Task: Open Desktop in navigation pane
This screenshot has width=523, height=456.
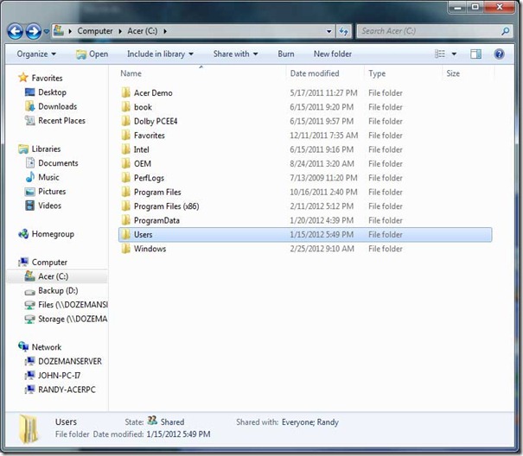Action: pyautogui.click(x=52, y=92)
